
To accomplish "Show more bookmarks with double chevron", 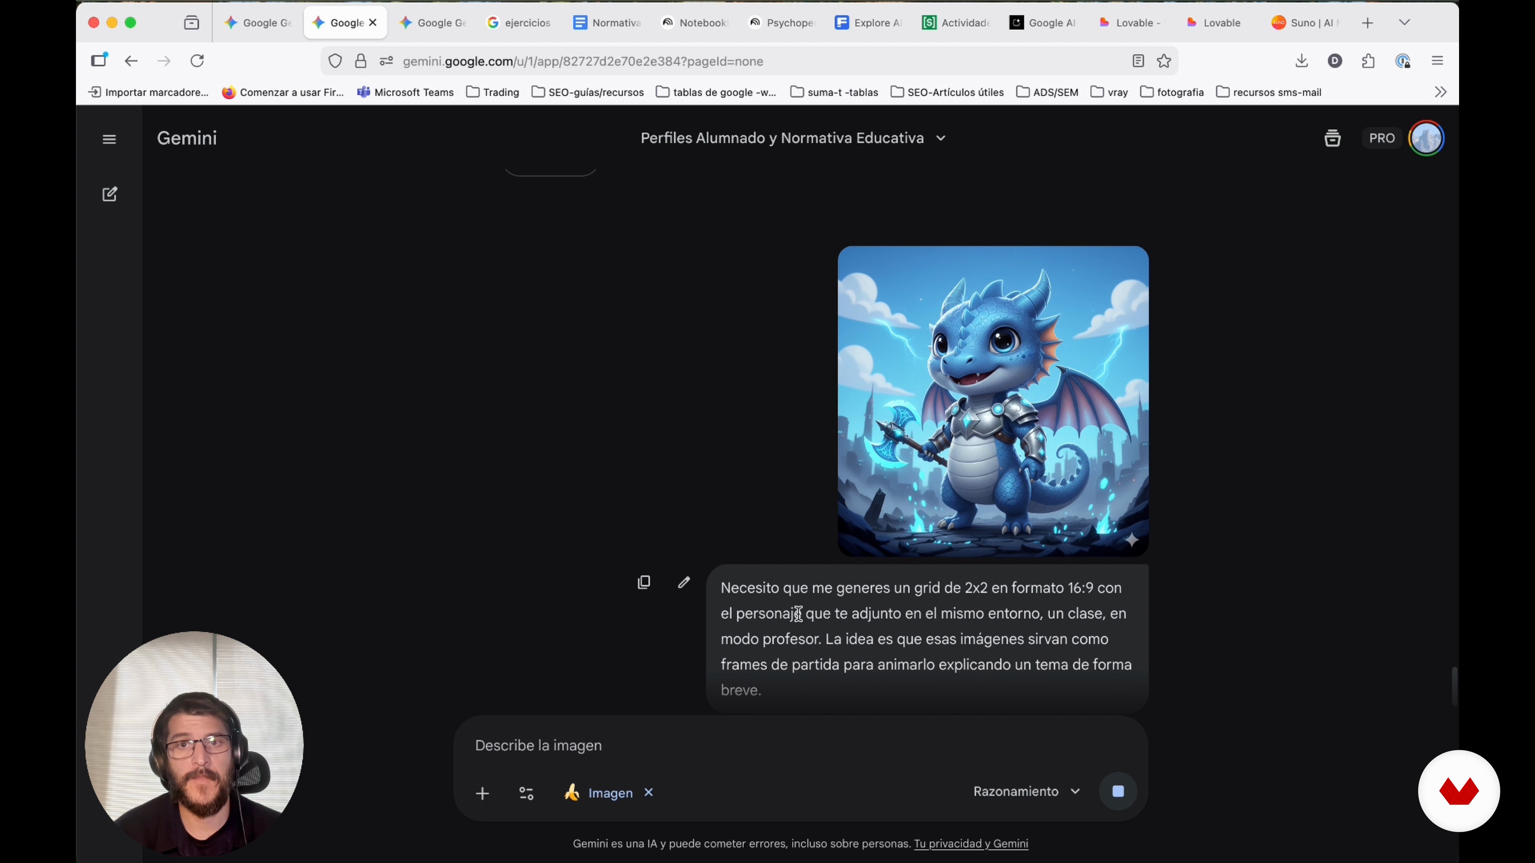I will (1440, 92).
